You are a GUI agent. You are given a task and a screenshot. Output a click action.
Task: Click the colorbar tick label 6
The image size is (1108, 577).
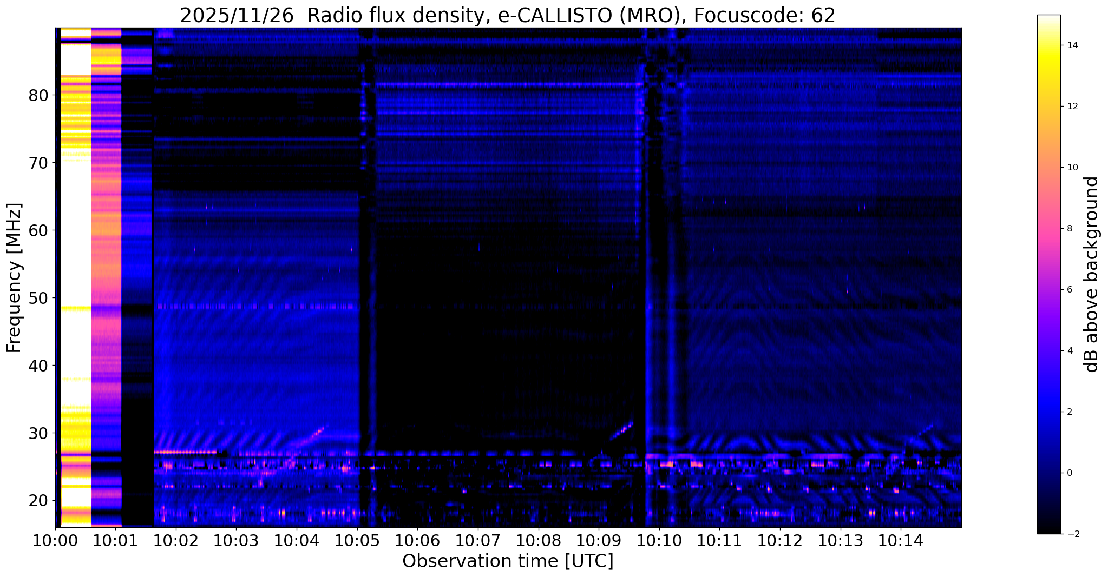click(x=1069, y=290)
